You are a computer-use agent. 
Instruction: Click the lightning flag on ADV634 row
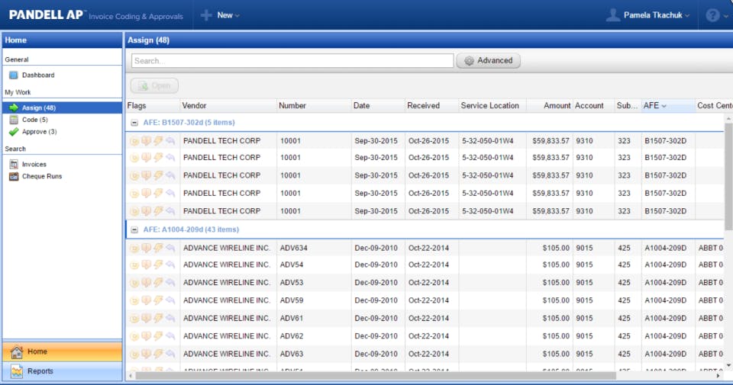coord(159,248)
